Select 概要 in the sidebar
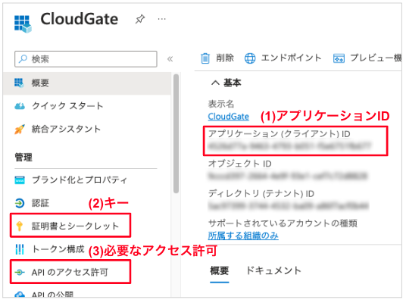Screen dimensions: 406x300 coord(87,83)
